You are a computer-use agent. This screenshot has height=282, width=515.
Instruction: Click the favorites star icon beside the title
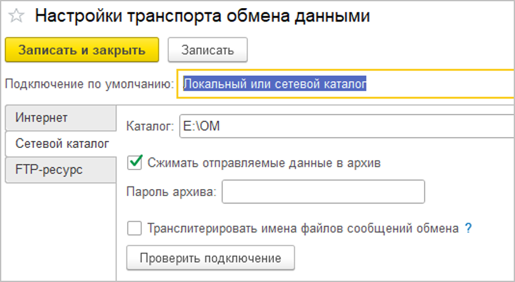coord(16,17)
